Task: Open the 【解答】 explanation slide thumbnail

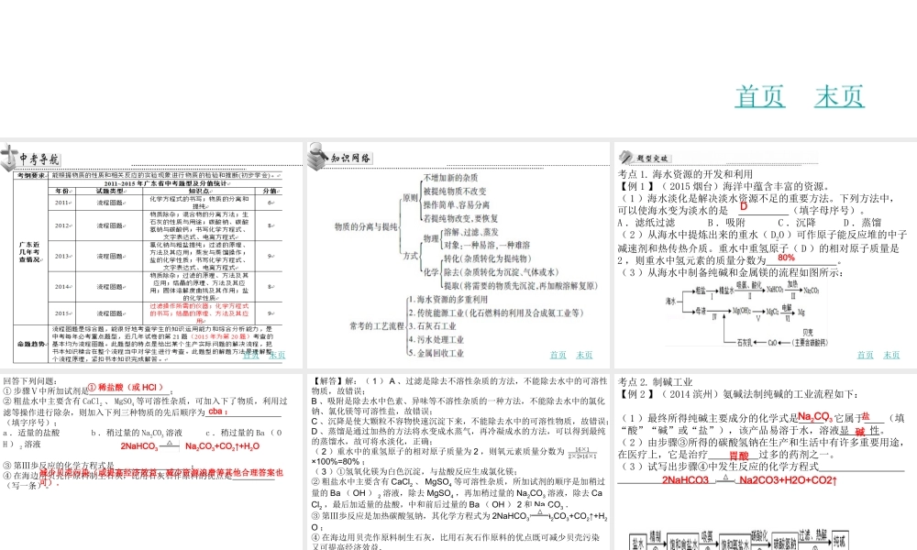Action: click(458, 461)
